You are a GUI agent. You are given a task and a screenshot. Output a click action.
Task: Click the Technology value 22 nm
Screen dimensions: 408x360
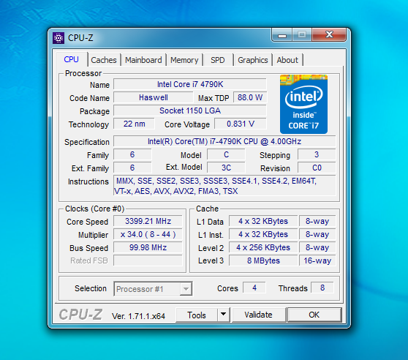(134, 124)
